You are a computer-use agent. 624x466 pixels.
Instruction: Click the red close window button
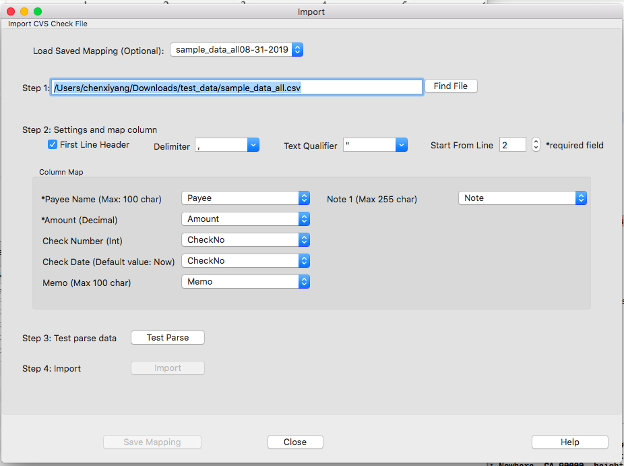coord(11,11)
